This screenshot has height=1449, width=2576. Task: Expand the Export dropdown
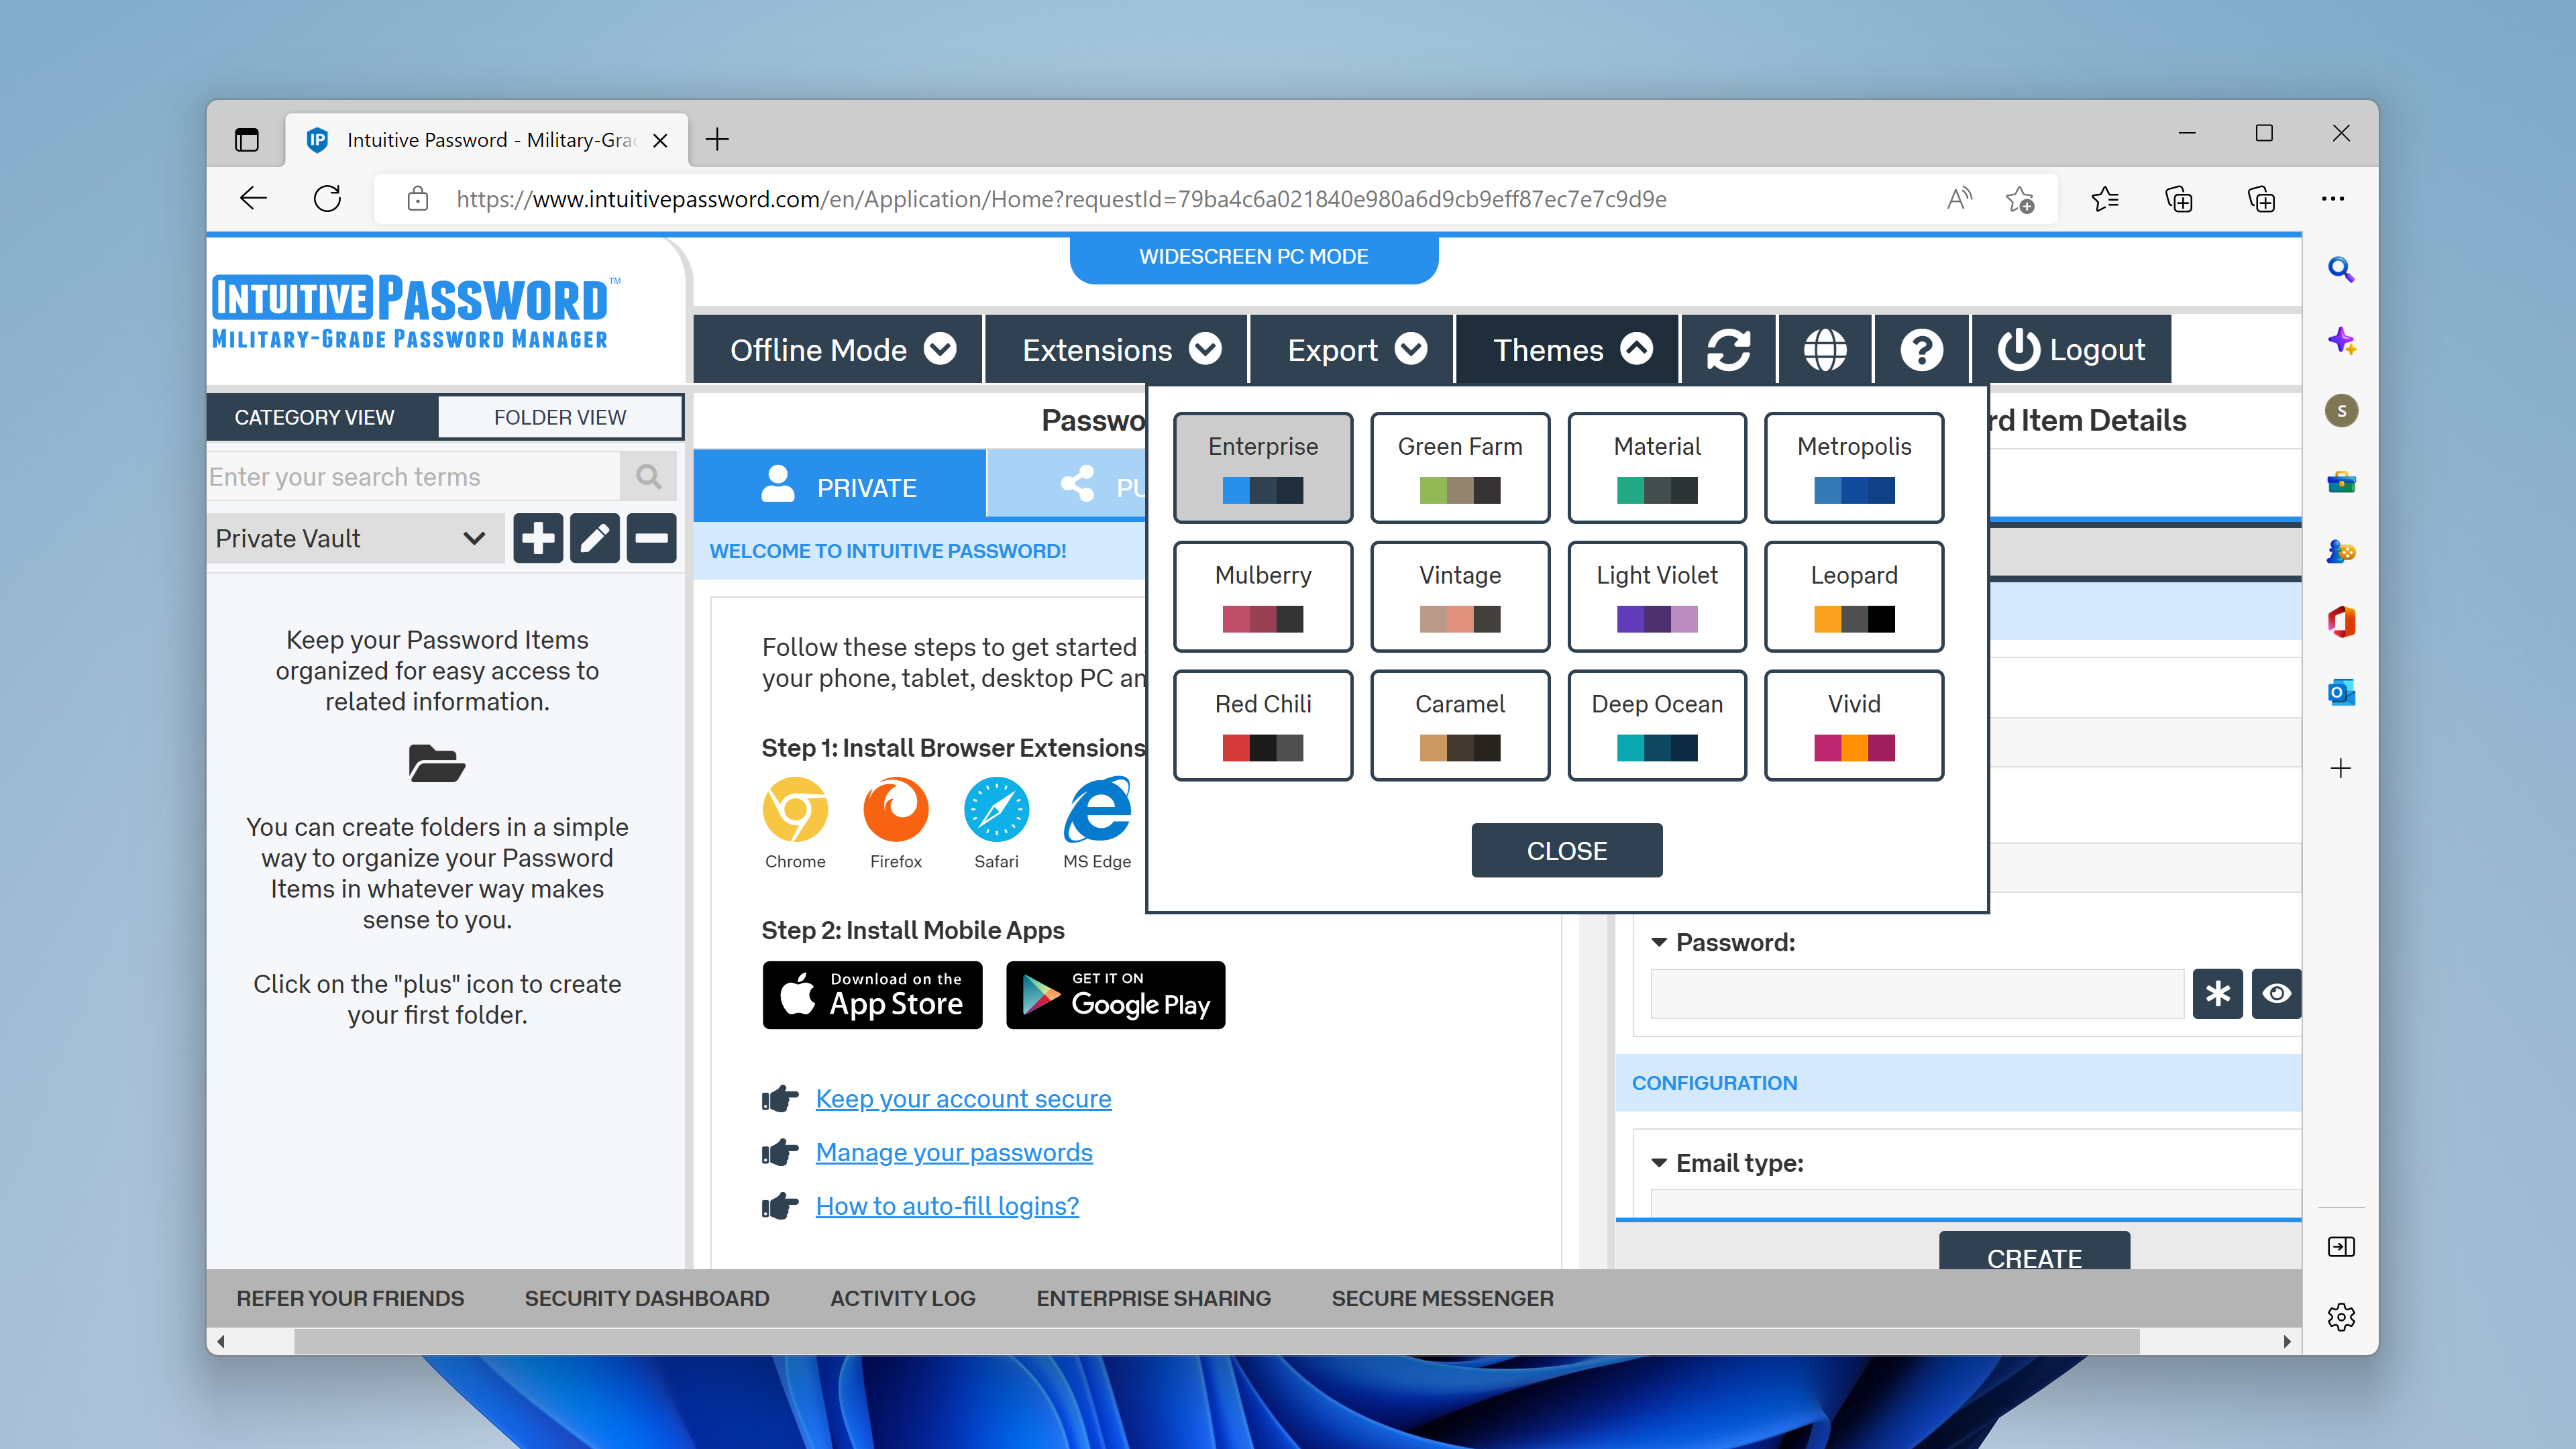click(x=1351, y=350)
